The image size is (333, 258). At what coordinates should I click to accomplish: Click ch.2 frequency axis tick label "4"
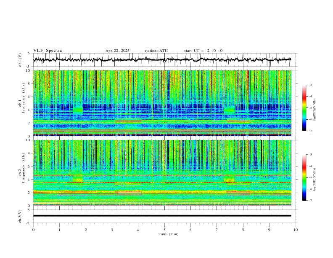pyautogui.click(x=29, y=180)
